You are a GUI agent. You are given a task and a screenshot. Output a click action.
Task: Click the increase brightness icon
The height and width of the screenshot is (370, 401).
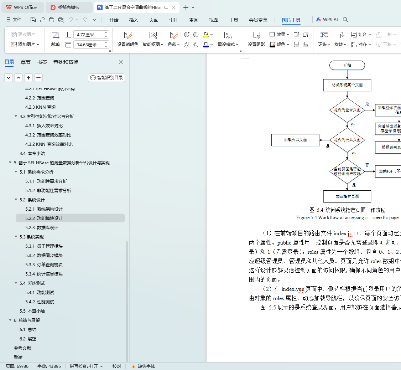click(187, 45)
